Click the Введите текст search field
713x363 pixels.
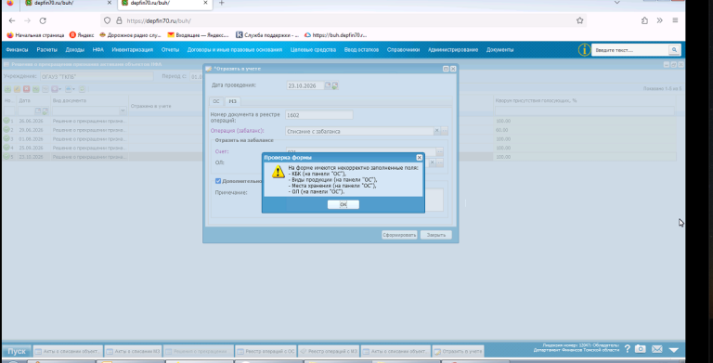[x=630, y=49]
